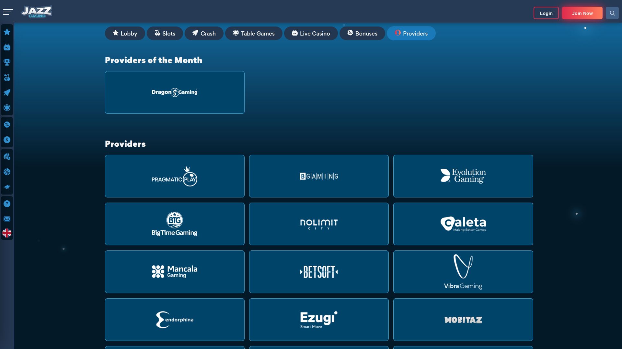This screenshot has height=349, width=622.
Task: Click the percent promotions sidebar icon
Action: click(7, 125)
